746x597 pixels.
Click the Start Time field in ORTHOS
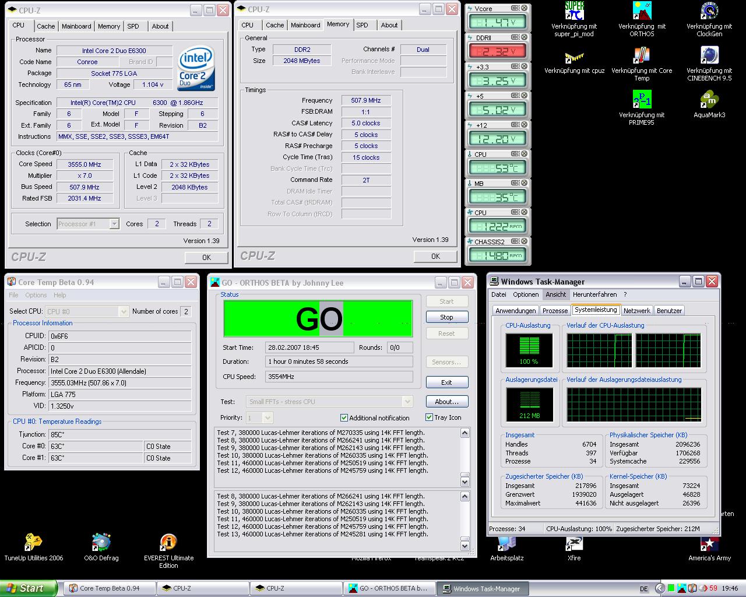click(309, 347)
